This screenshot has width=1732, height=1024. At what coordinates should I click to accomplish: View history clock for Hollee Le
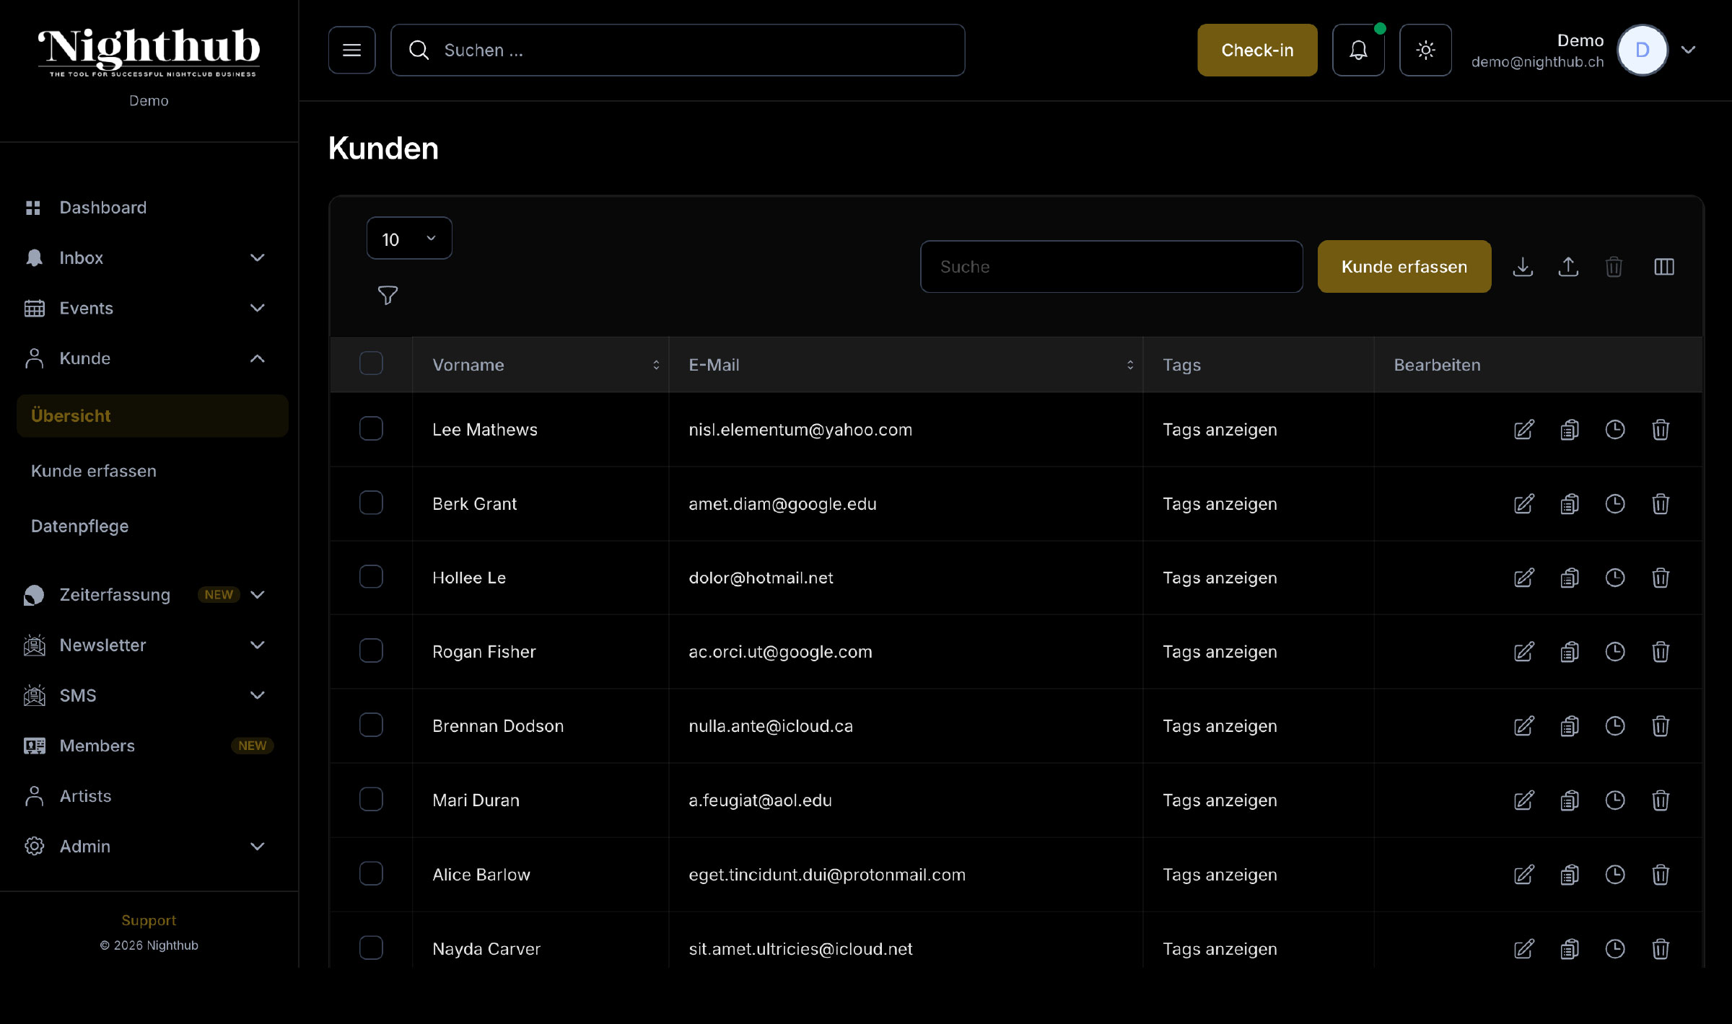(x=1614, y=578)
